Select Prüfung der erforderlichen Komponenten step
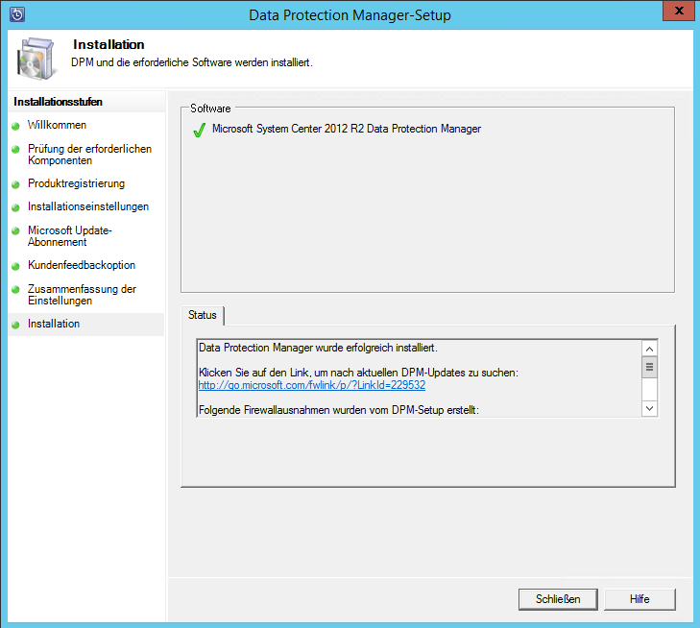Screen dimensions: 700x628 coord(89,155)
